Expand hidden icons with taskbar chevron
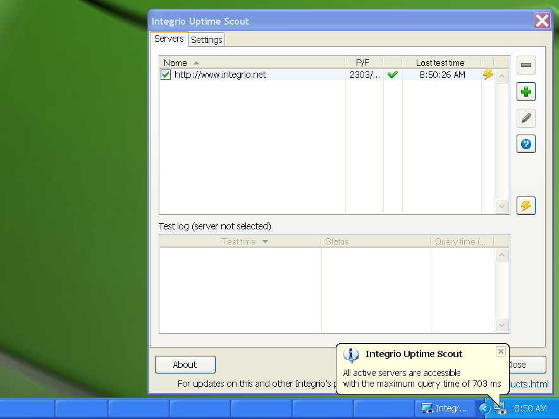 484,408
